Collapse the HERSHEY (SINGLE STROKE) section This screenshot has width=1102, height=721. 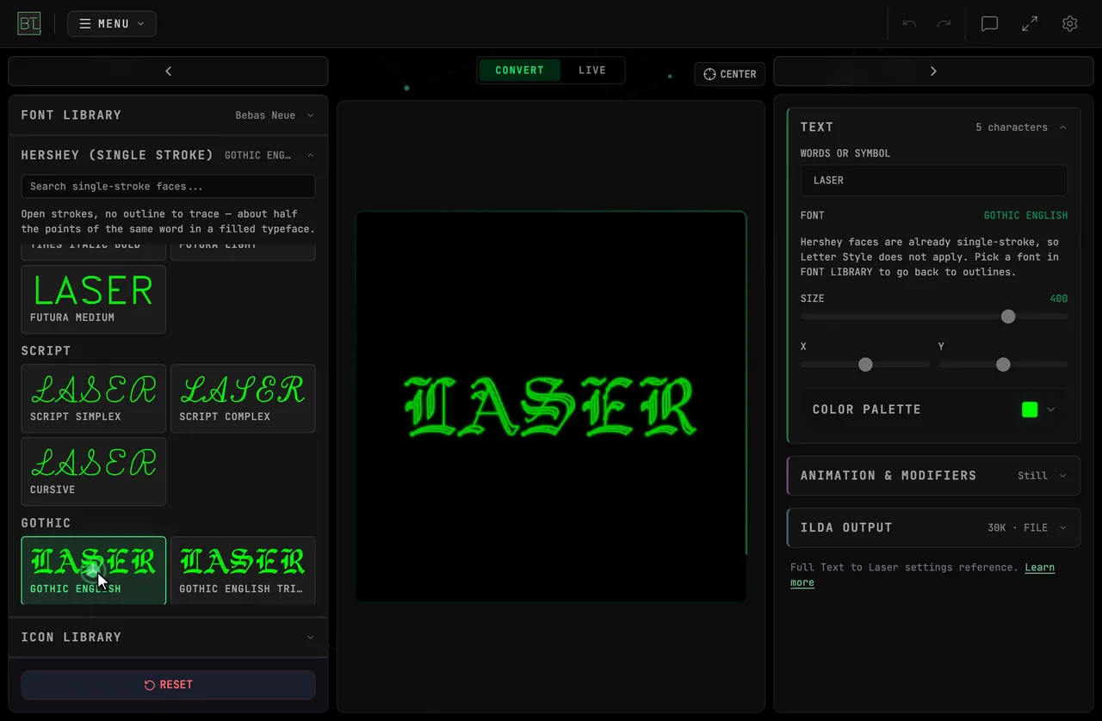[168, 155]
